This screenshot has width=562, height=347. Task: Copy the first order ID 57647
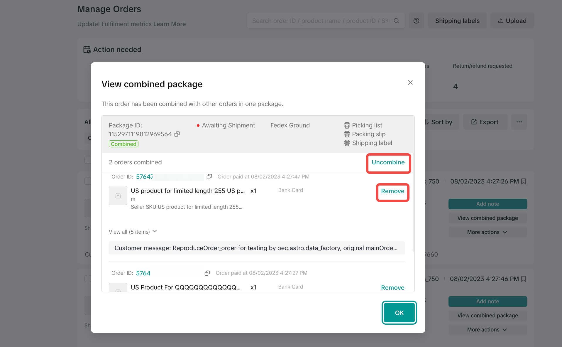click(x=209, y=177)
